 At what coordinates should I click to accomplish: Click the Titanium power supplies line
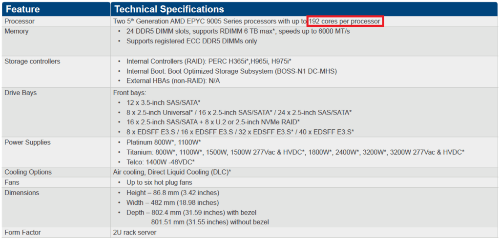[295, 152]
